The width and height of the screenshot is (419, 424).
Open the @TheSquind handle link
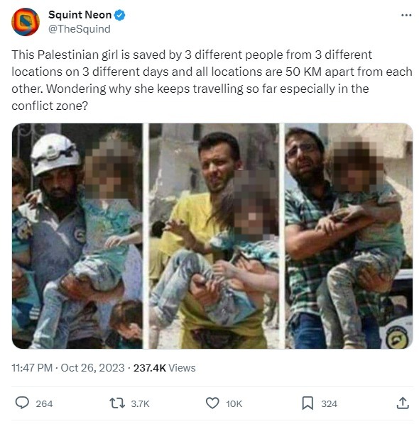coord(80,29)
